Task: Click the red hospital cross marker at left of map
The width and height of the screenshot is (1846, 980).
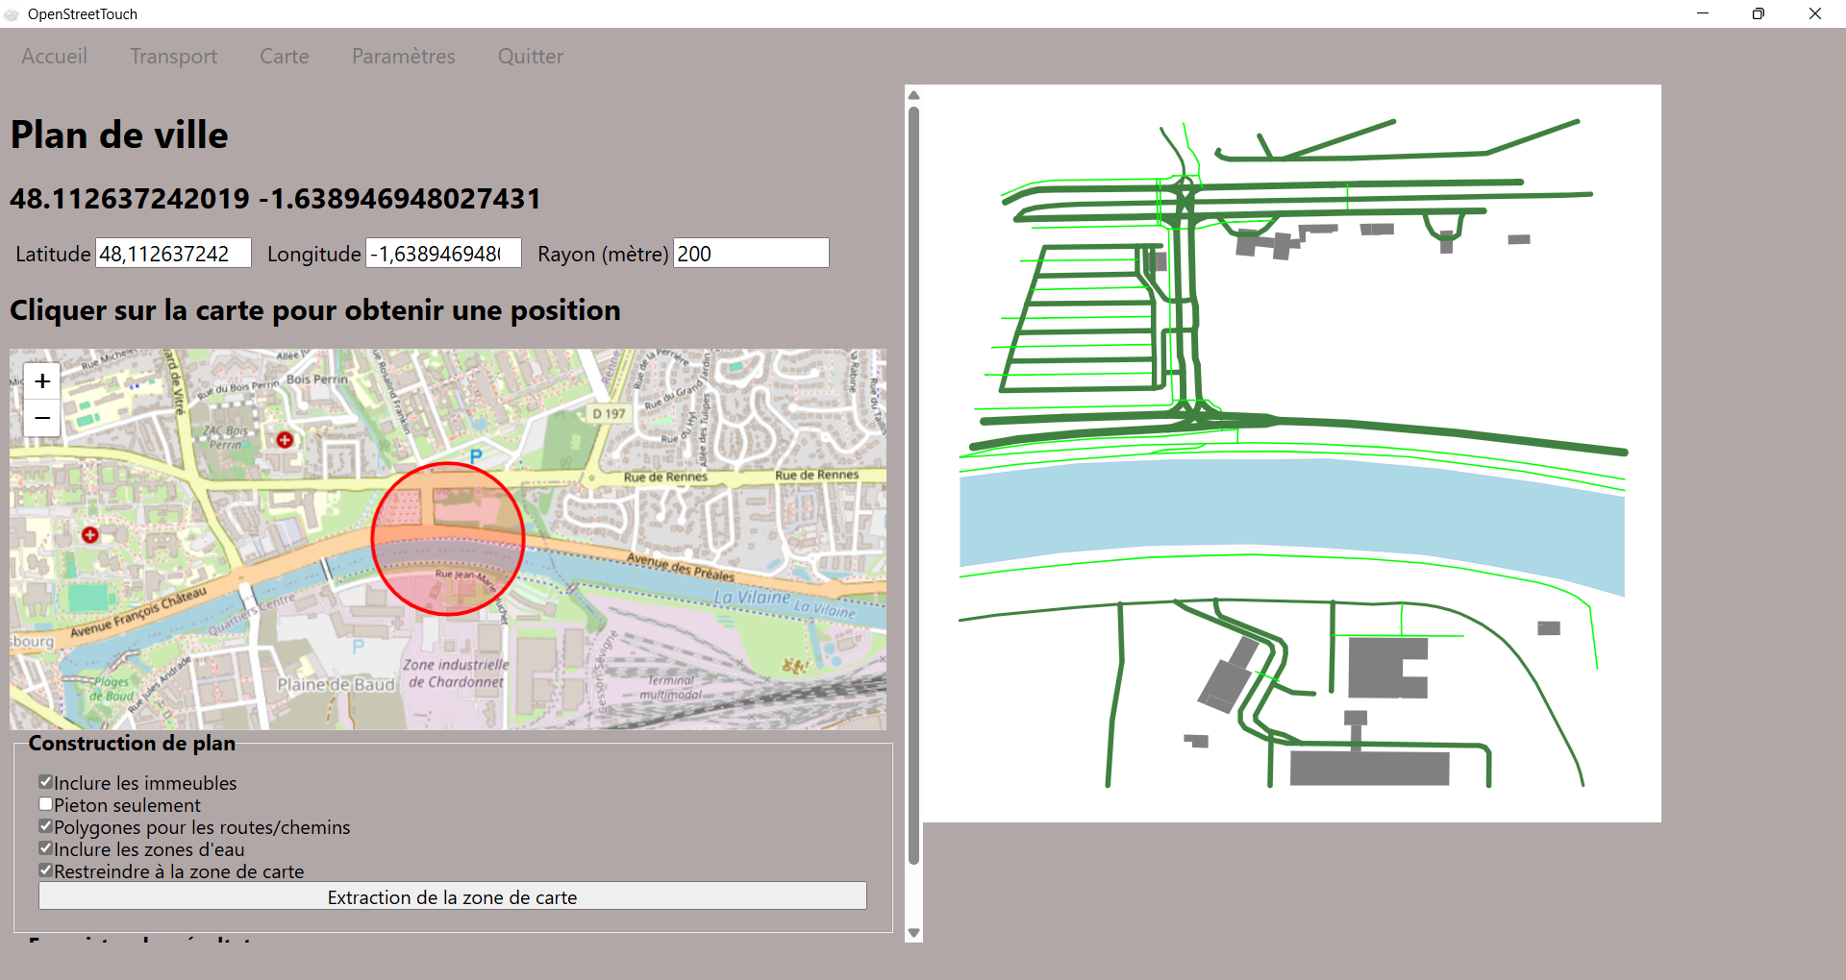Action: 90,535
